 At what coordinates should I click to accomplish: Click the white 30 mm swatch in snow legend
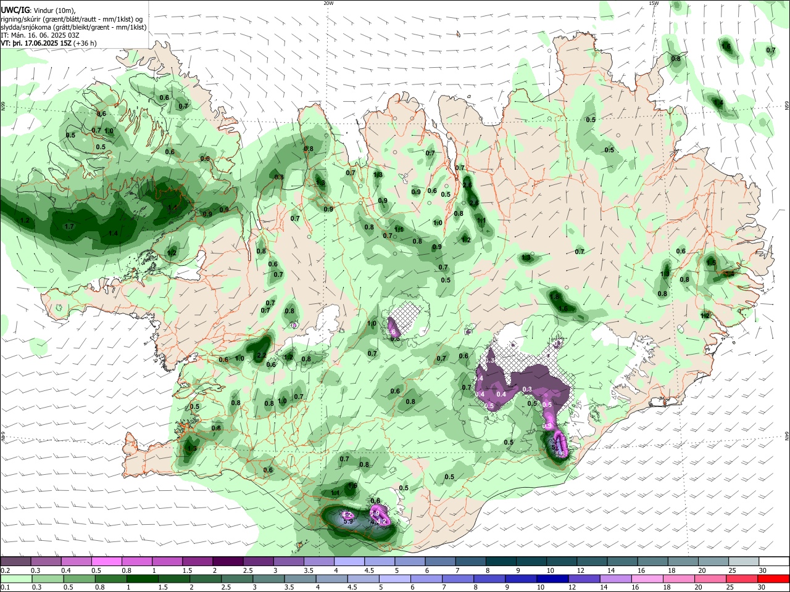coord(773,562)
